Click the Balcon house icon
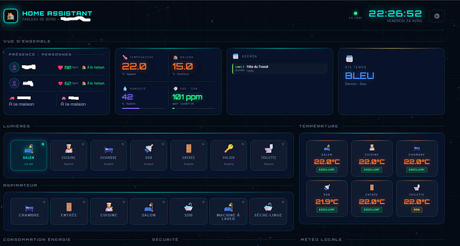This screenshot has height=246, width=460. [x=175, y=57]
